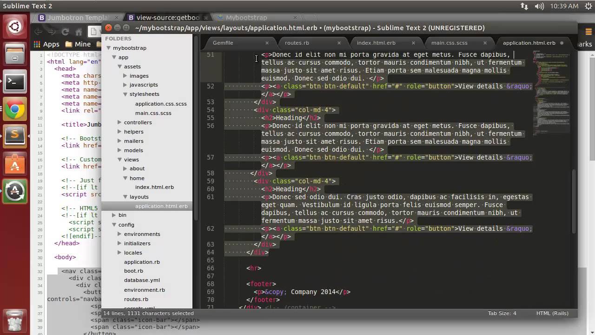Image resolution: width=595 pixels, height=335 pixels.
Task: Close the main.css.scss tab
Action: click(485, 43)
